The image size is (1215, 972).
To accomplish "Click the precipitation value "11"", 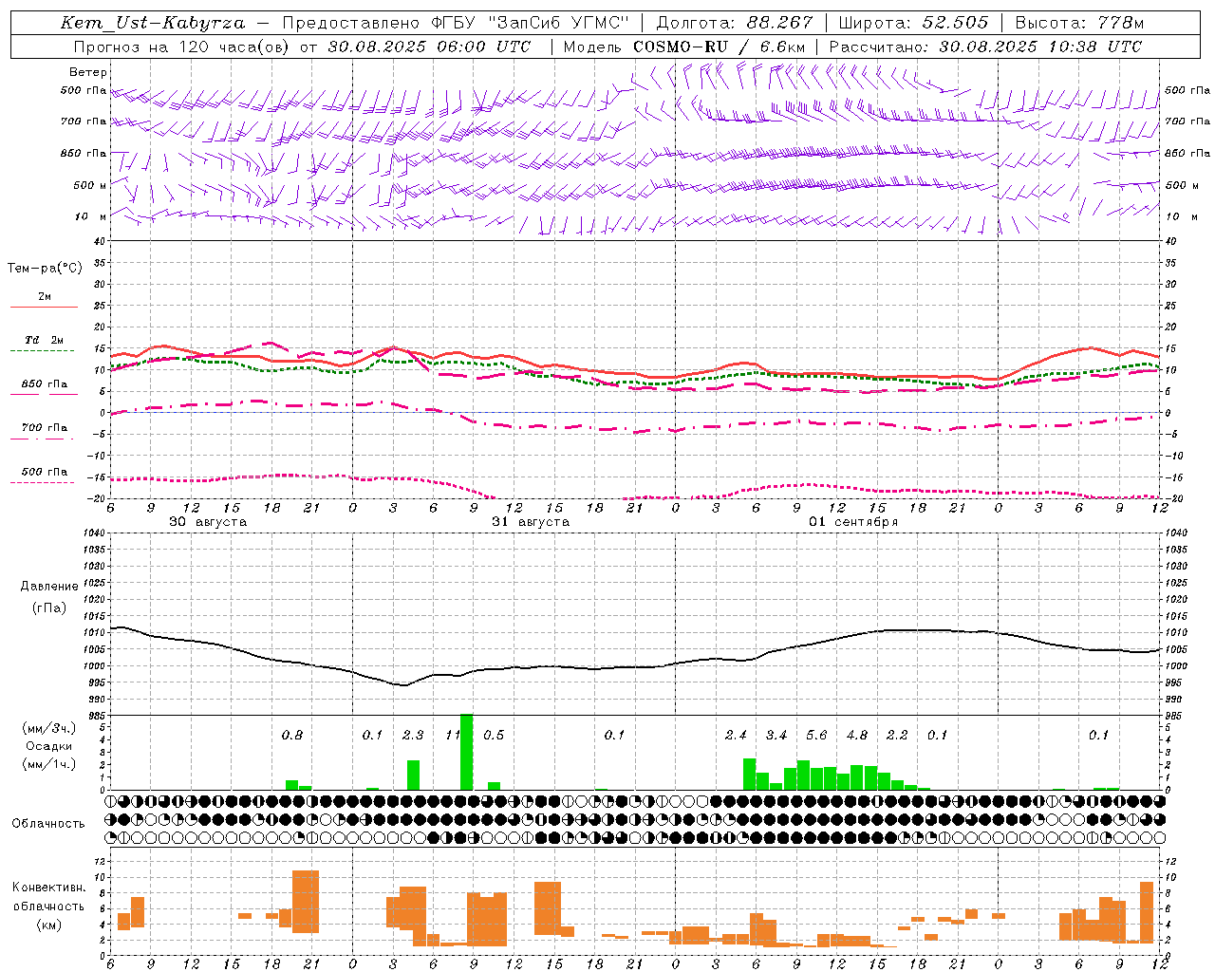I will (453, 736).
